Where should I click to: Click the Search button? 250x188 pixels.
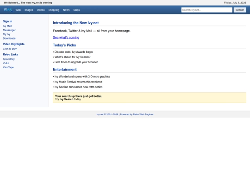click(240, 10)
